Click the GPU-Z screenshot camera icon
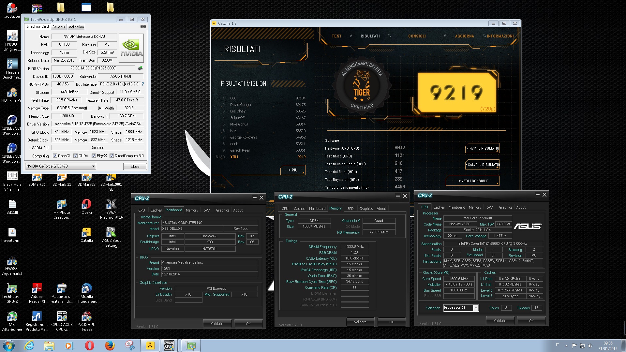The image size is (626, 352). pos(143,26)
